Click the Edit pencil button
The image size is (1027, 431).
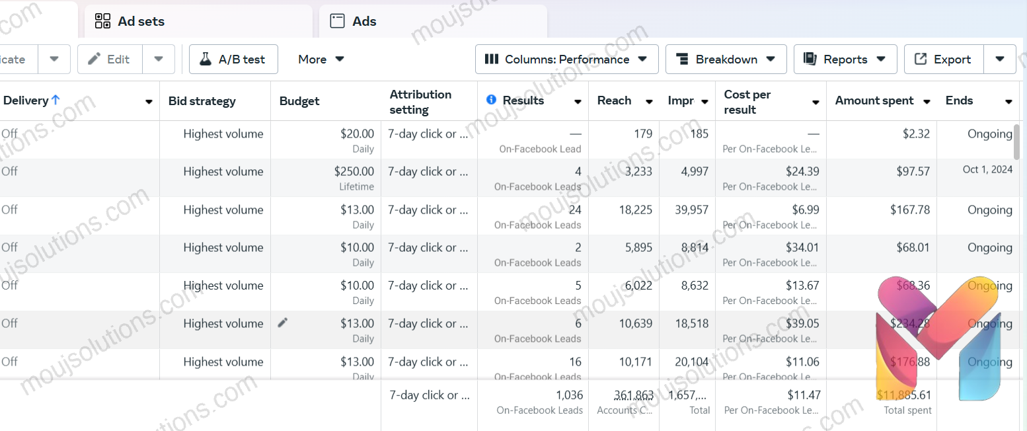click(110, 59)
